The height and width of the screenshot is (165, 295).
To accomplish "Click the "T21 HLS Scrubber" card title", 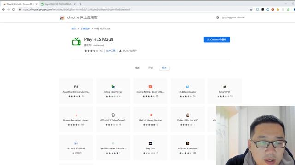I will 76,148.
